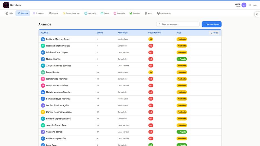Click the avatar of Emiliano López González

tap(43, 119)
